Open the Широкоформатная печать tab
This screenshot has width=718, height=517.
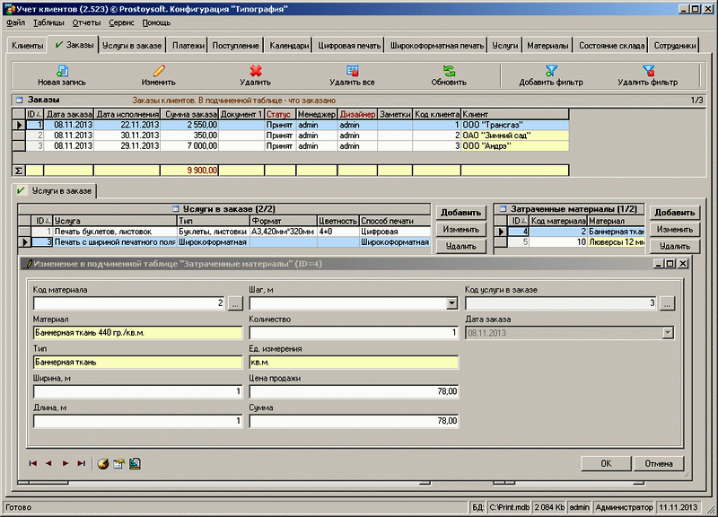coord(437,45)
